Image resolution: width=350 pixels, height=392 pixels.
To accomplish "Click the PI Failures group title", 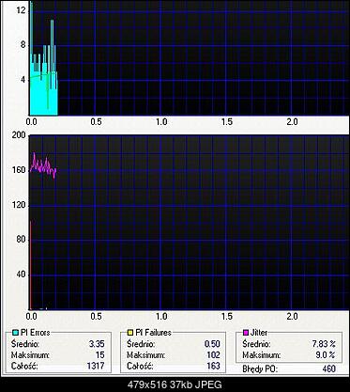I will tap(154, 333).
